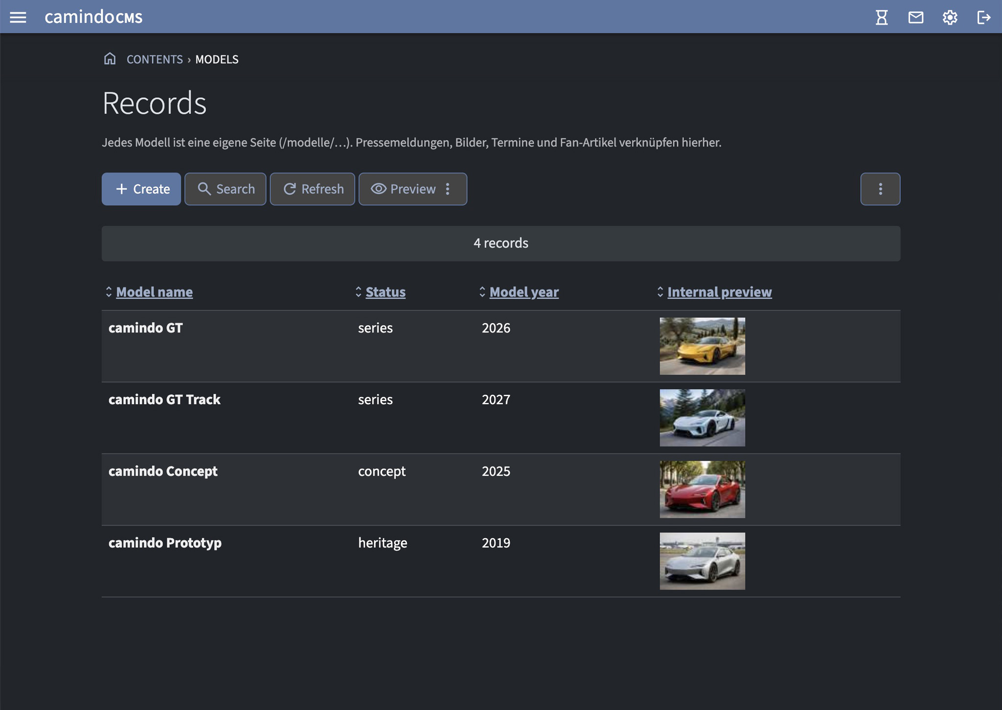Click model year 2019 cell
This screenshot has height=710, width=1002.
pos(496,543)
